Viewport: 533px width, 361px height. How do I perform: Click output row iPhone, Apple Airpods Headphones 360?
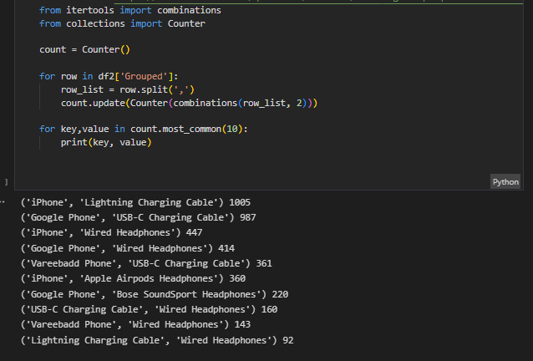pos(133,278)
